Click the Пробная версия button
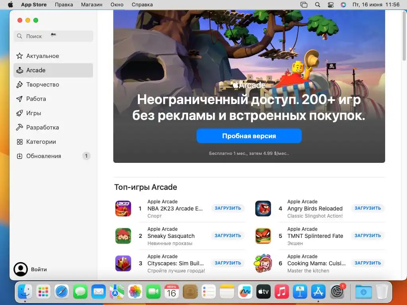Image resolution: width=407 pixels, height=305 pixels. tap(249, 136)
